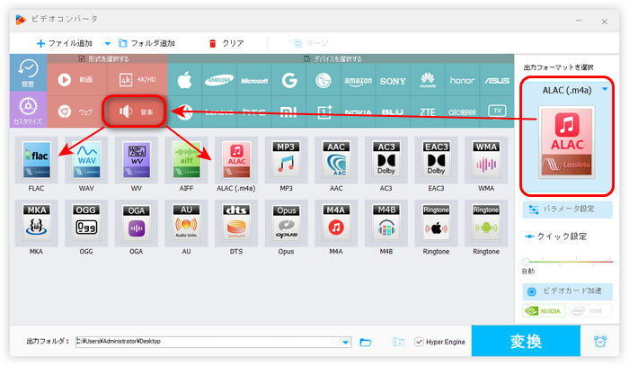
Task: Choose the Opus format icon
Action: coord(286,223)
